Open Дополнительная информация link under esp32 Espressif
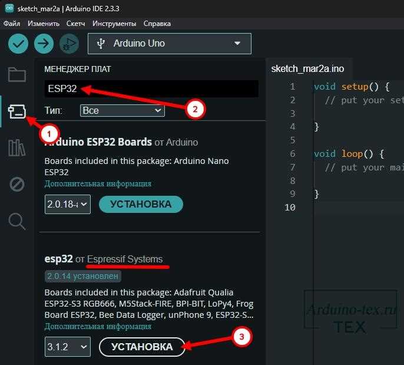Image resolution: width=404 pixels, height=365 pixels. coord(98,326)
